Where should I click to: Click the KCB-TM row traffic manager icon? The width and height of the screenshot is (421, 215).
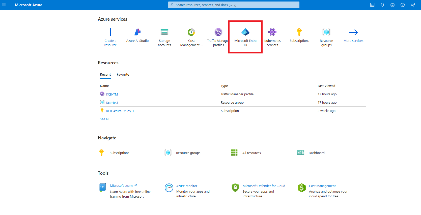tap(102, 94)
